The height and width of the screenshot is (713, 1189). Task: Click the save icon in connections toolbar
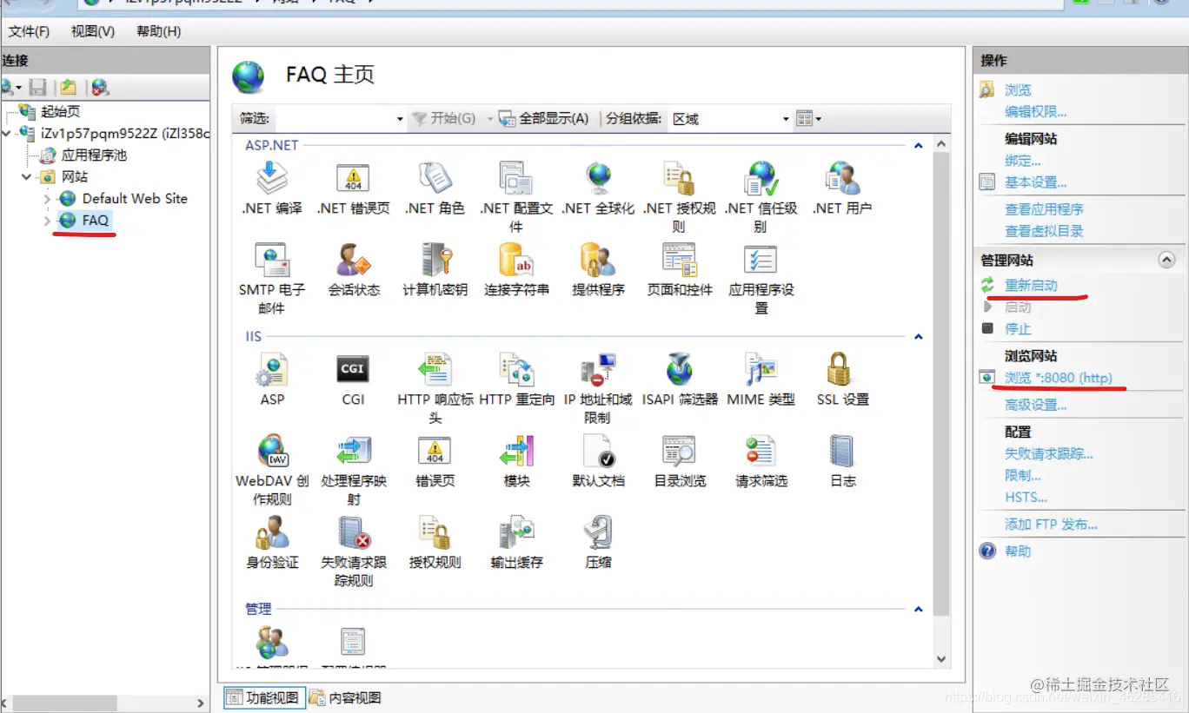37,87
